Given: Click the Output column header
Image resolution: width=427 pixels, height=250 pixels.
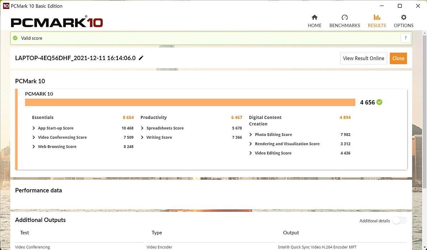Looking at the screenshot, I should (x=291, y=233).
